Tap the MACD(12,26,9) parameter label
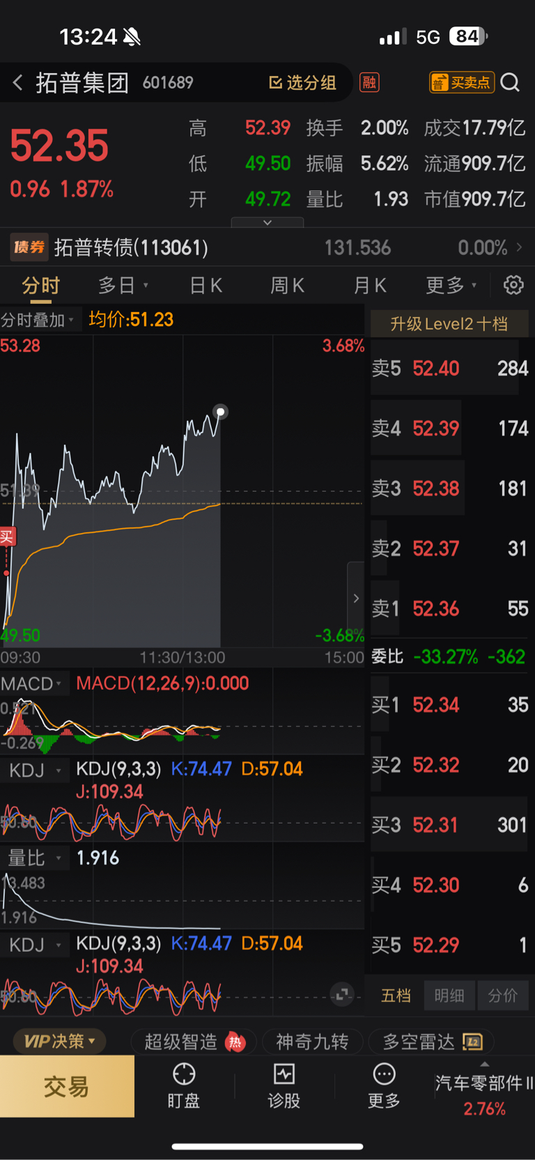This screenshot has height=1160, width=535. 162,683
